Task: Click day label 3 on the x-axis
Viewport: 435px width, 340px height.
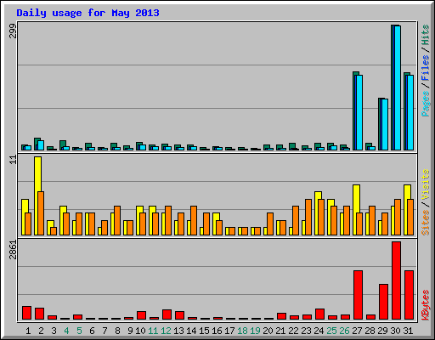Action: click(54, 331)
